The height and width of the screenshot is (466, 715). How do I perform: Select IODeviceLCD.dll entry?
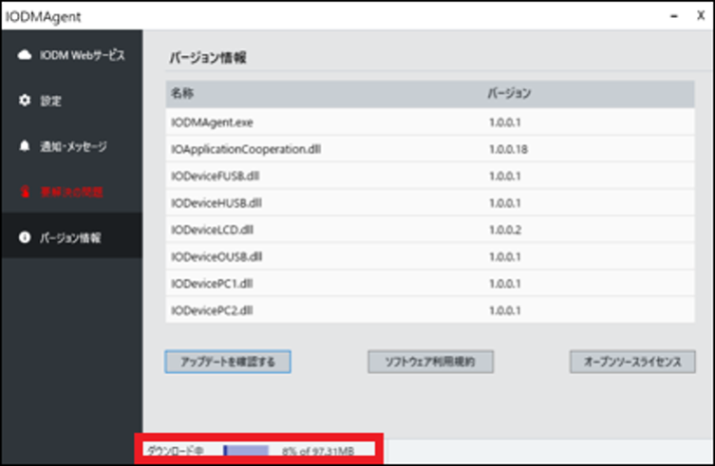click(212, 230)
